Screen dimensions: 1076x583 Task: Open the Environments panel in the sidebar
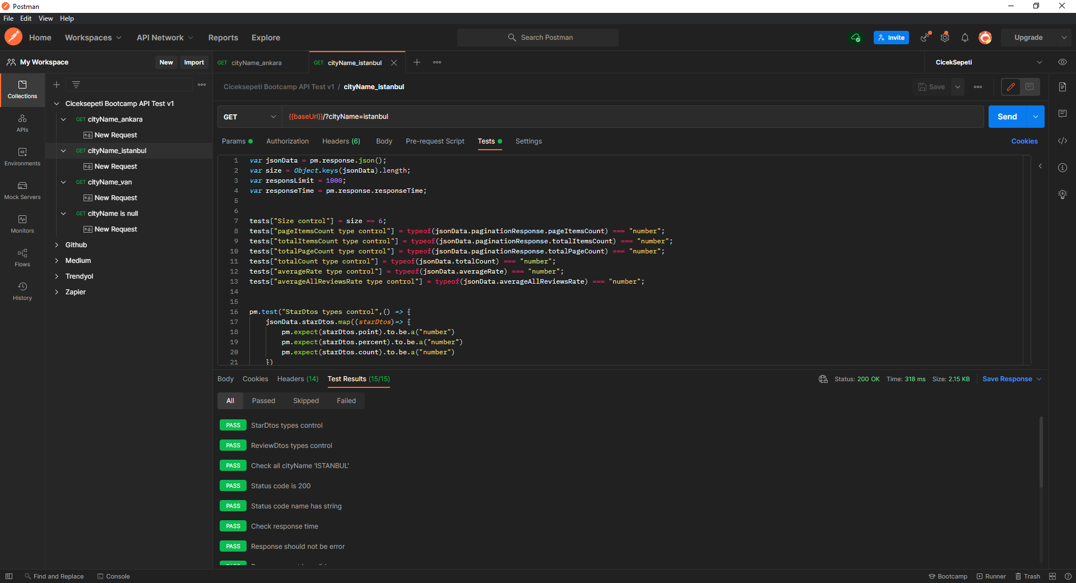[22, 158]
